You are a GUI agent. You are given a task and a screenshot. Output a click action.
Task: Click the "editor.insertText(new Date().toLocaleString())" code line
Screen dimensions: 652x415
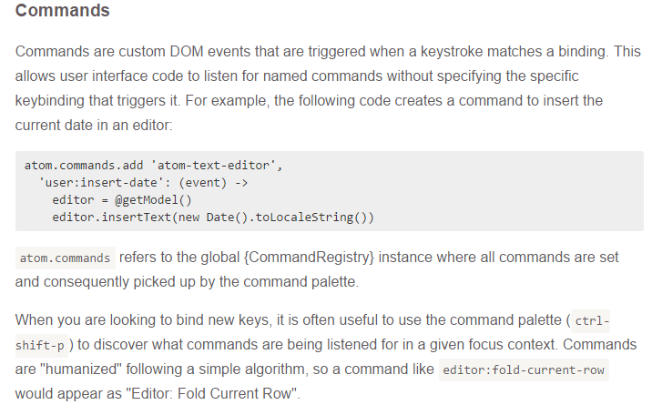tap(213, 217)
